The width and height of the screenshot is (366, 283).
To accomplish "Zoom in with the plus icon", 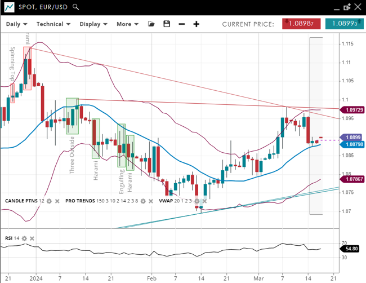I will click(x=197, y=24).
